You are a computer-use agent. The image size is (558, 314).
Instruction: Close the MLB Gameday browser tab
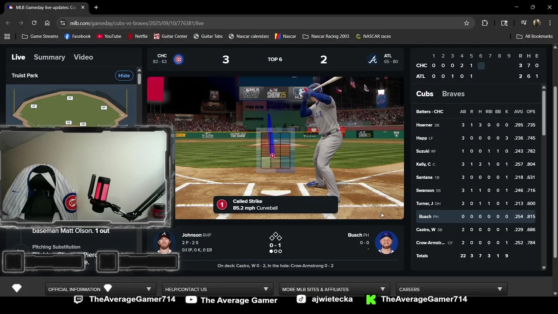(x=83, y=7)
